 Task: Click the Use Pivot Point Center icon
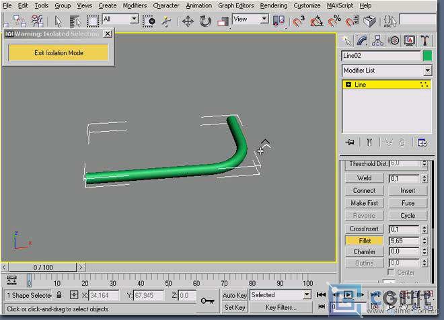(x=278, y=21)
